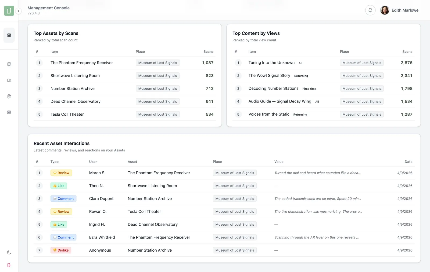
Task: Click Edith Marlowe's profile avatar
Action: click(x=385, y=10)
